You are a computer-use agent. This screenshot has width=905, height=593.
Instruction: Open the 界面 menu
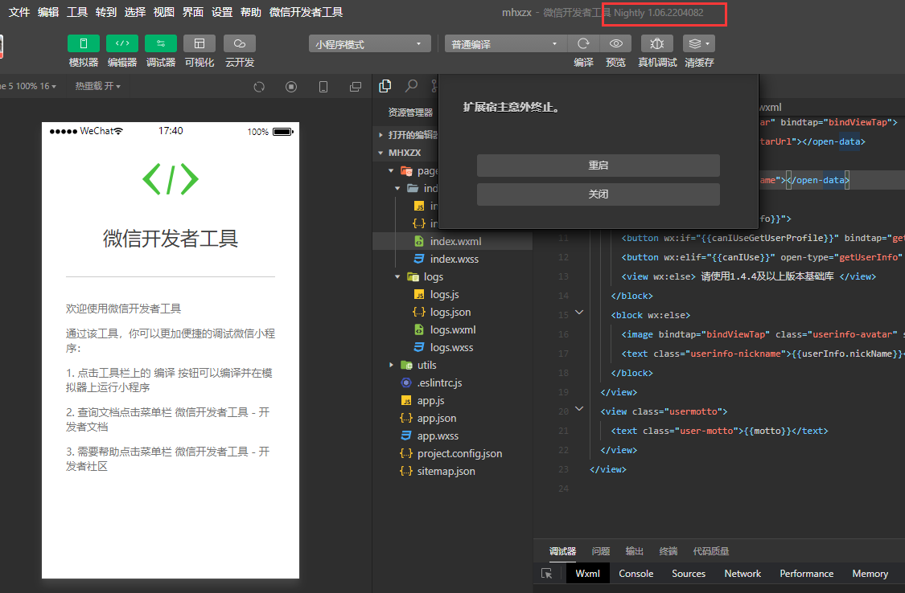point(193,12)
